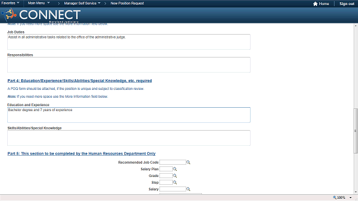Click the 'Recommended Job Code' label

pos(138,162)
